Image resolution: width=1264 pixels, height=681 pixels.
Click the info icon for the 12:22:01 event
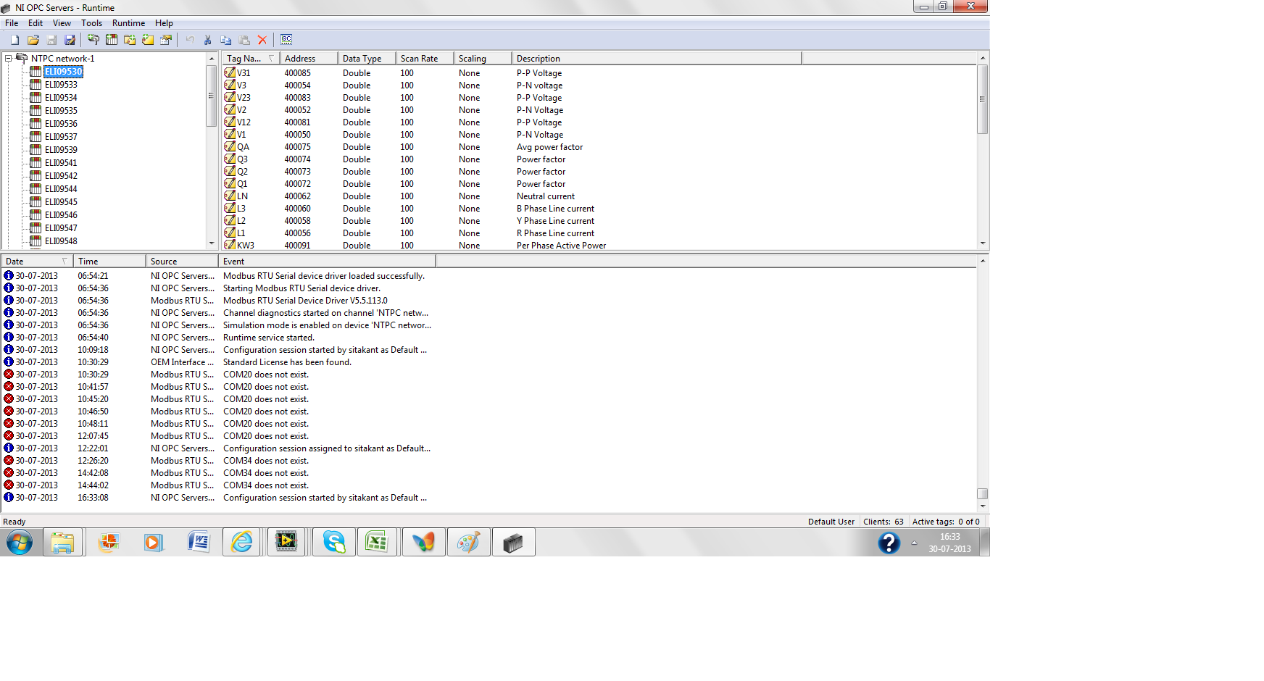coord(9,448)
